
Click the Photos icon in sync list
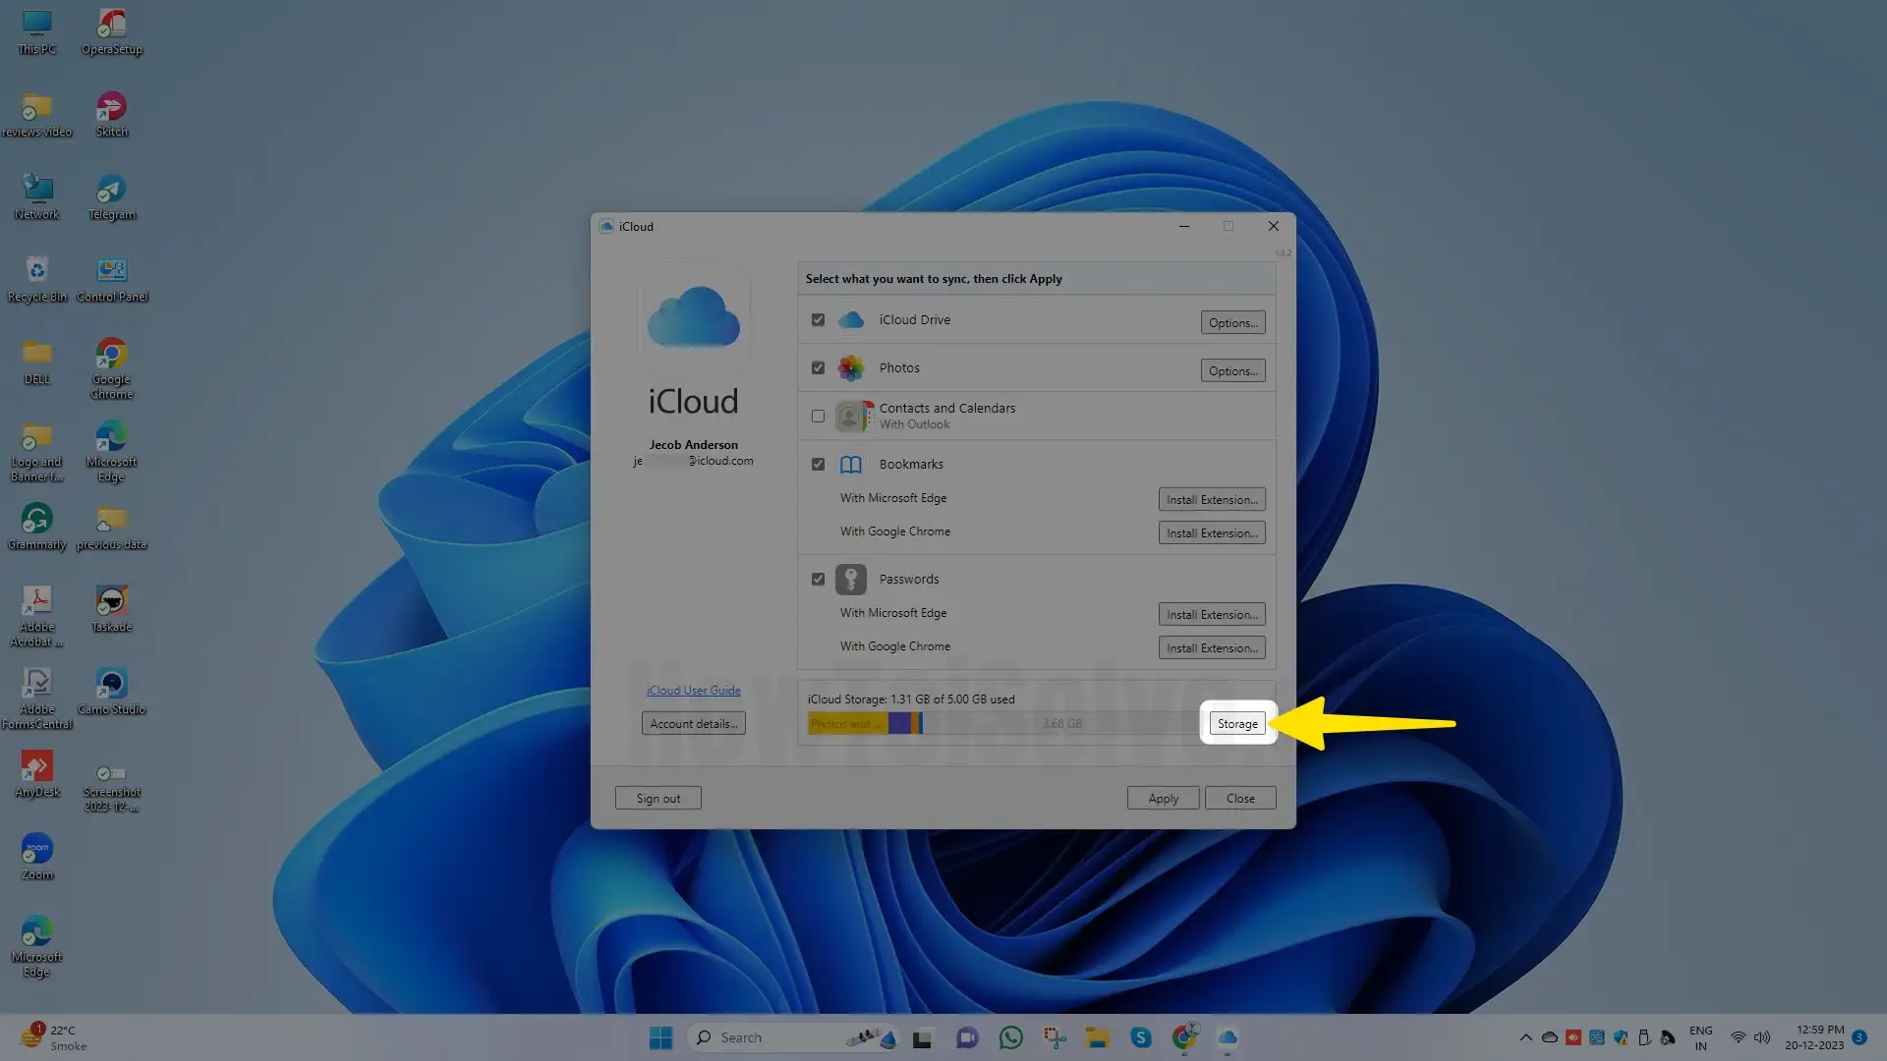click(851, 367)
